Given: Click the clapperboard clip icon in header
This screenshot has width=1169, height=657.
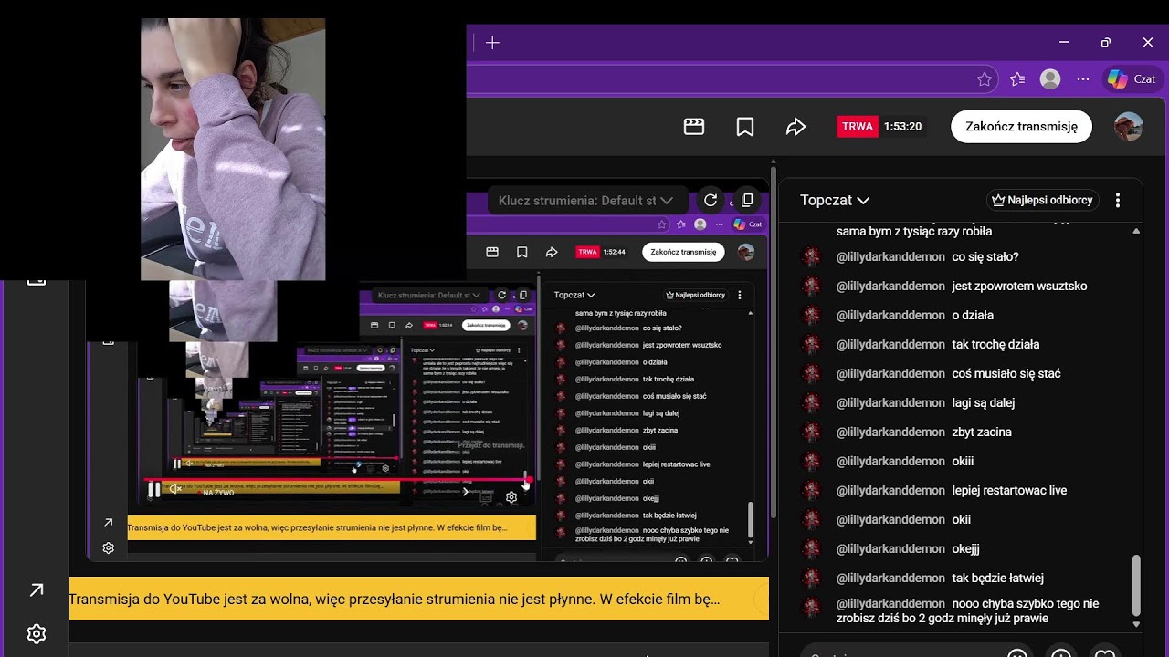Looking at the screenshot, I should (x=694, y=127).
